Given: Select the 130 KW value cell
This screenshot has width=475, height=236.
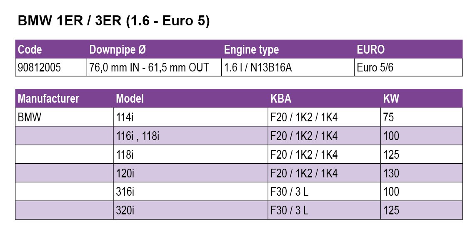Looking at the screenshot, I should 391,173.
